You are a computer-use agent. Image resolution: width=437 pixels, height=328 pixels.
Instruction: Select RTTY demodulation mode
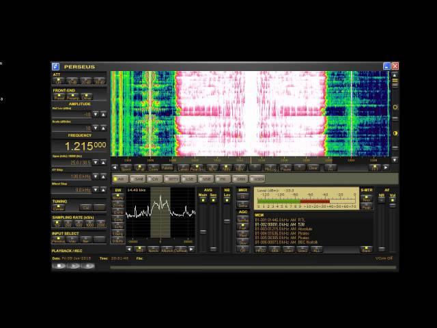(x=172, y=179)
